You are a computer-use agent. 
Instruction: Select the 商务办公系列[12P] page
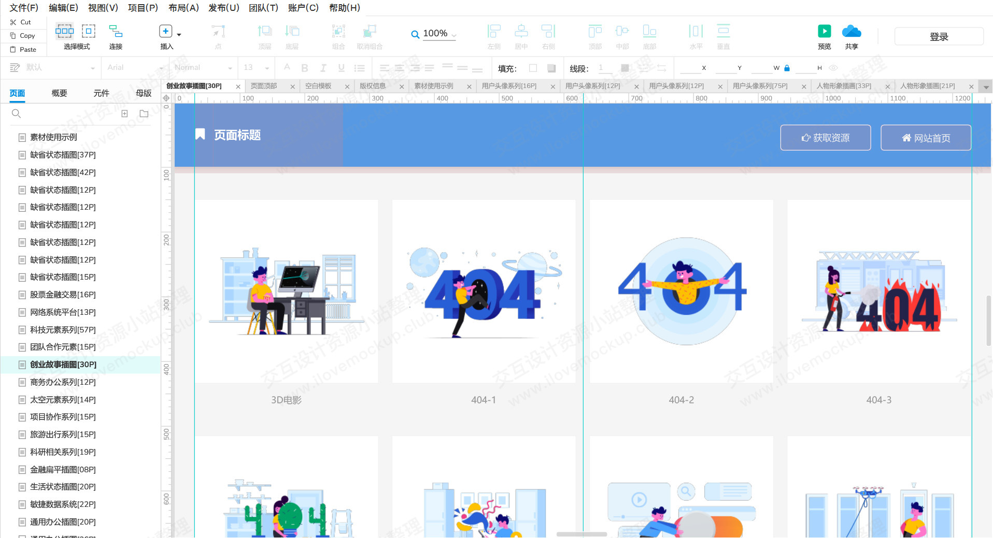[x=63, y=382]
